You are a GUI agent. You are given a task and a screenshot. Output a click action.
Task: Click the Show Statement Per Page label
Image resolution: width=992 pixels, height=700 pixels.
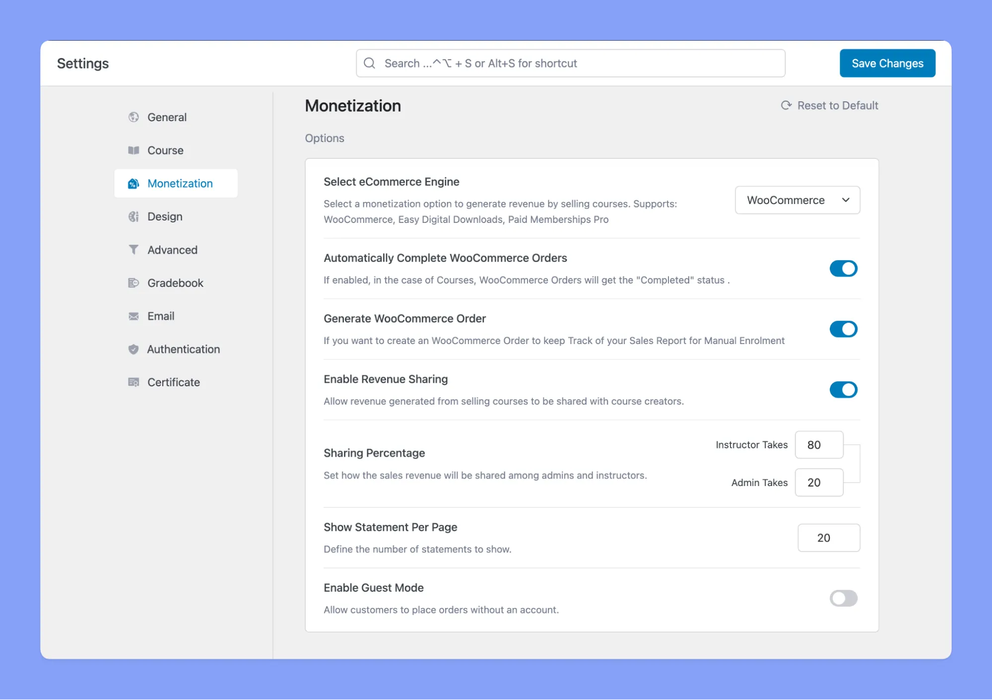pos(391,527)
